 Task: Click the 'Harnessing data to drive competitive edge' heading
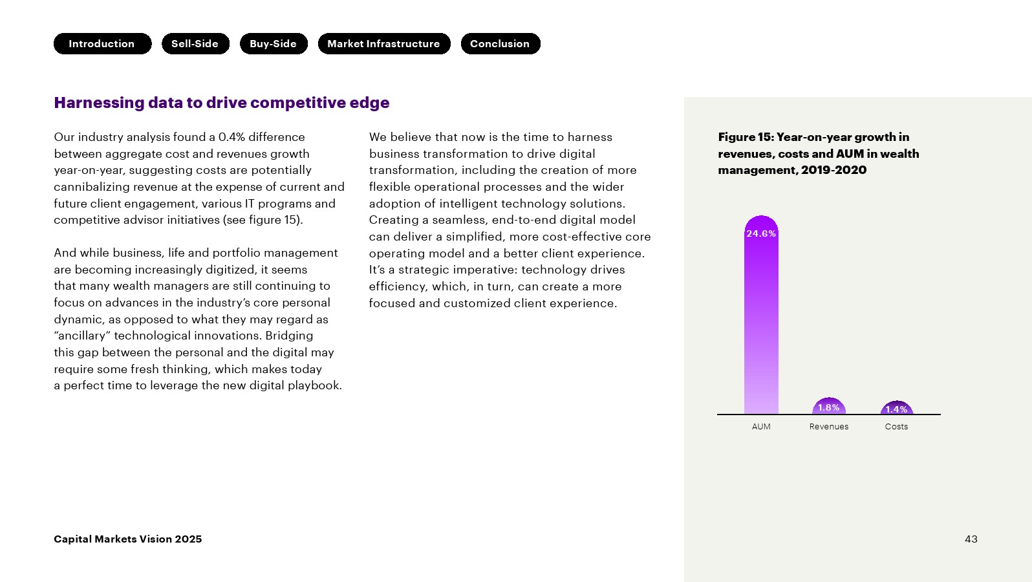click(222, 103)
